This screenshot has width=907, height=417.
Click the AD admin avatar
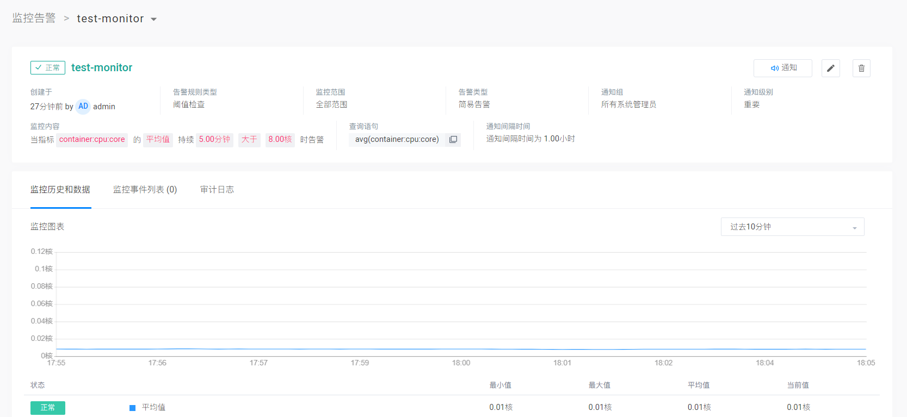point(83,107)
